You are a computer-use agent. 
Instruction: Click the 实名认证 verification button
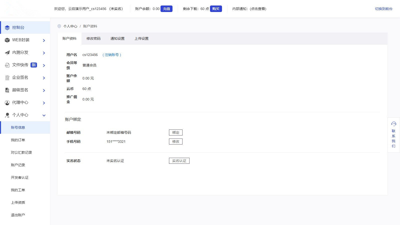[179, 161]
